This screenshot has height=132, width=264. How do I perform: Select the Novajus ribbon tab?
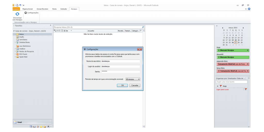pos(74,9)
